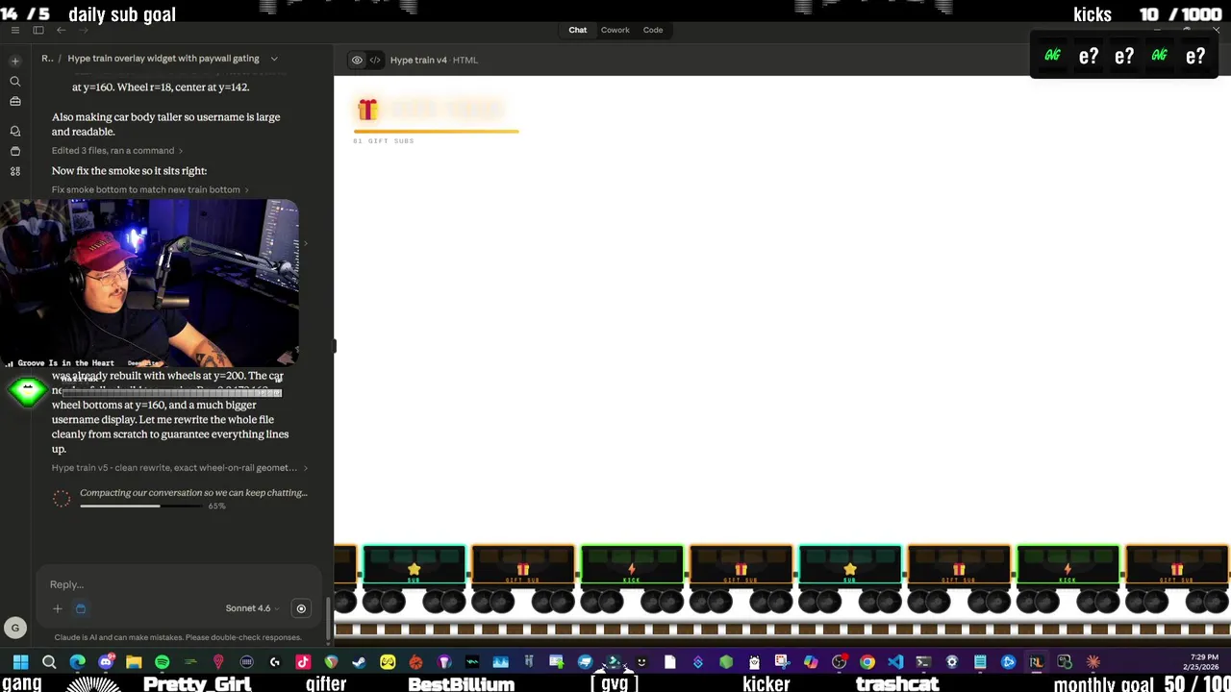Image resolution: width=1231 pixels, height=692 pixels.
Task: Open search in the left sidebar
Action: (x=14, y=82)
